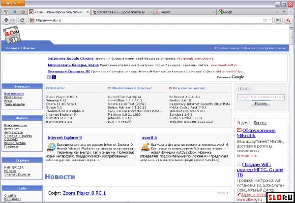Click the site favicon in address bar
The height and width of the screenshot is (203, 295).
(x=32, y=20)
